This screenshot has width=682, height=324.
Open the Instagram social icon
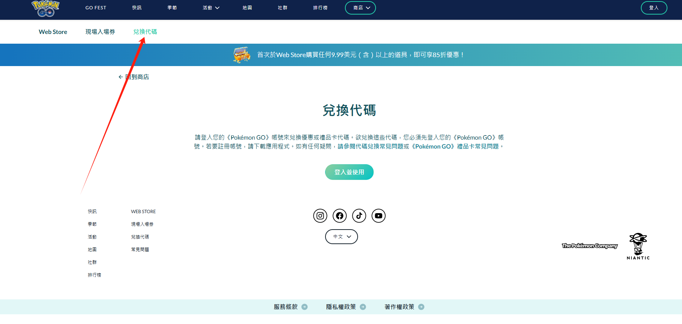[x=320, y=216]
